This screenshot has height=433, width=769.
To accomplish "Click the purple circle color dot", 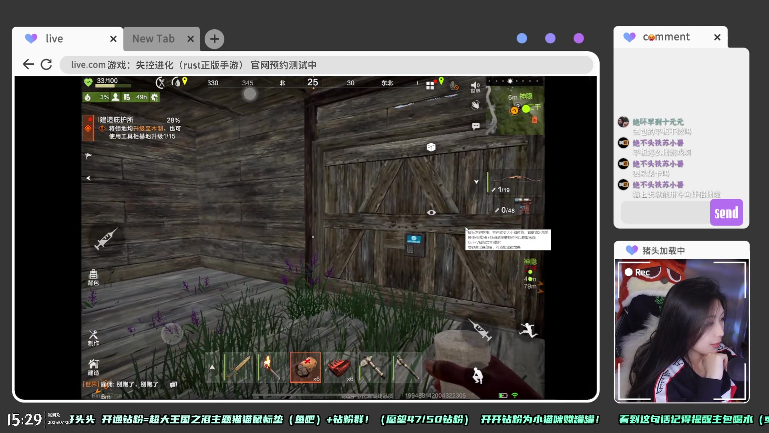I will coord(579,38).
